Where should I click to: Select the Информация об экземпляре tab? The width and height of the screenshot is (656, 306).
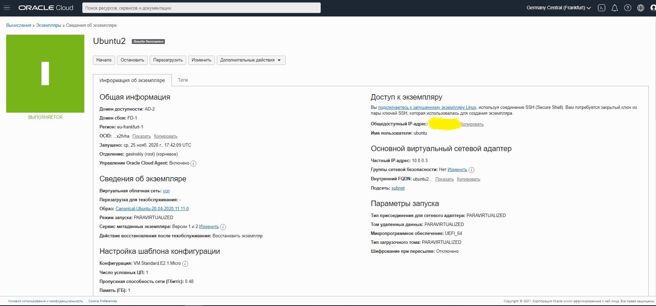(132, 80)
